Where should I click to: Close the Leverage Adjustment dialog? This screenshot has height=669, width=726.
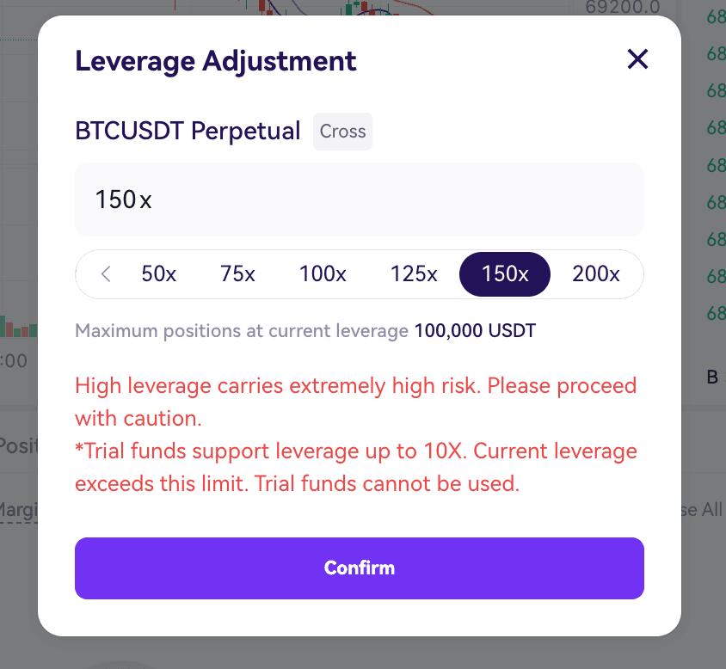[637, 59]
